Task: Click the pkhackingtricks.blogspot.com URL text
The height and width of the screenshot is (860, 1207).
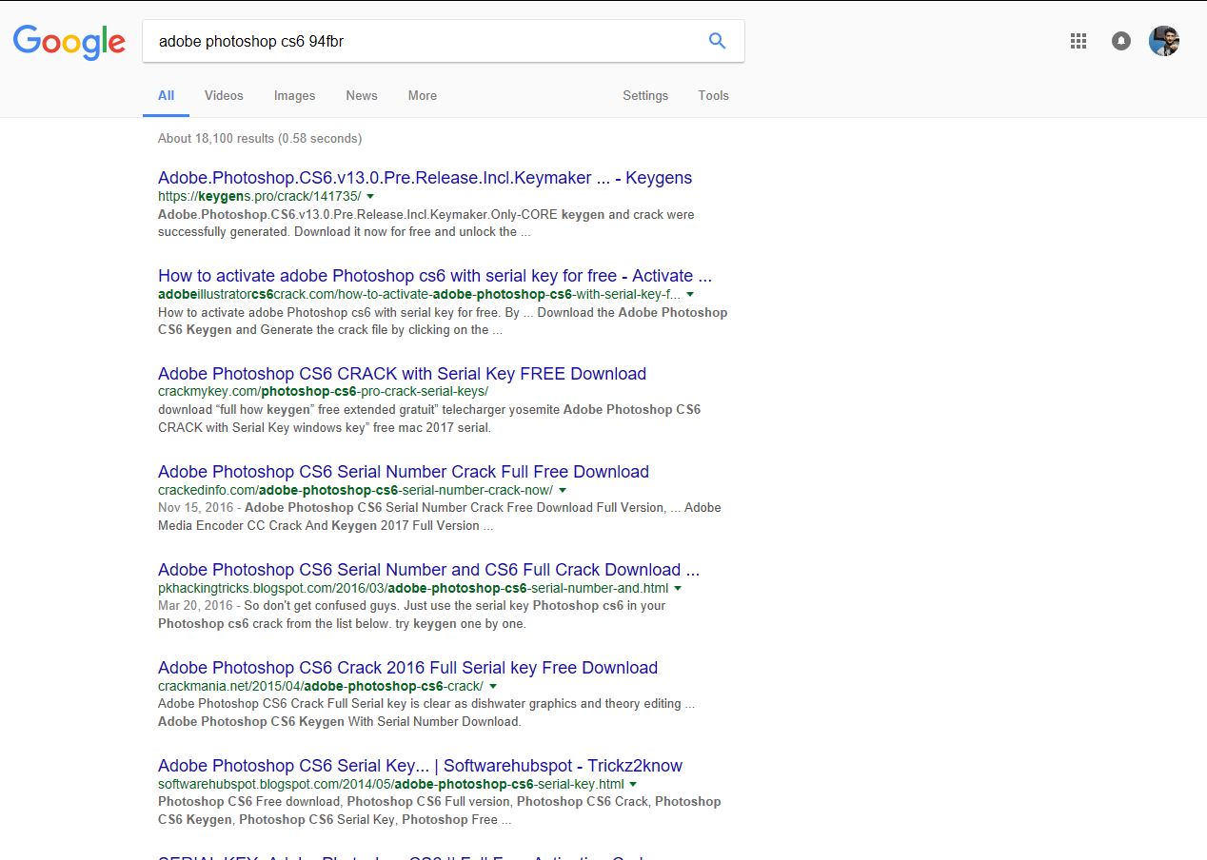Action: [x=413, y=589]
